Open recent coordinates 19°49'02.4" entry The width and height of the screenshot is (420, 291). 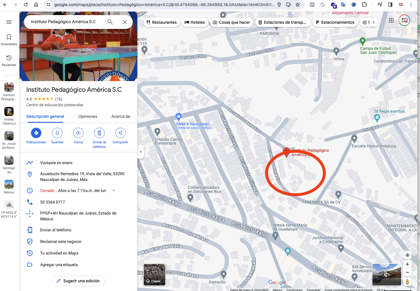pyautogui.click(x=9, y=209)
